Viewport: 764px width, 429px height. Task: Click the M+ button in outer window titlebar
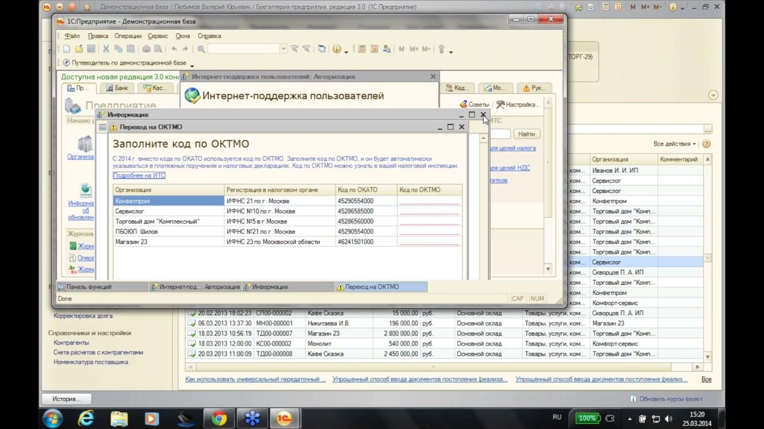tap(645, 7)
